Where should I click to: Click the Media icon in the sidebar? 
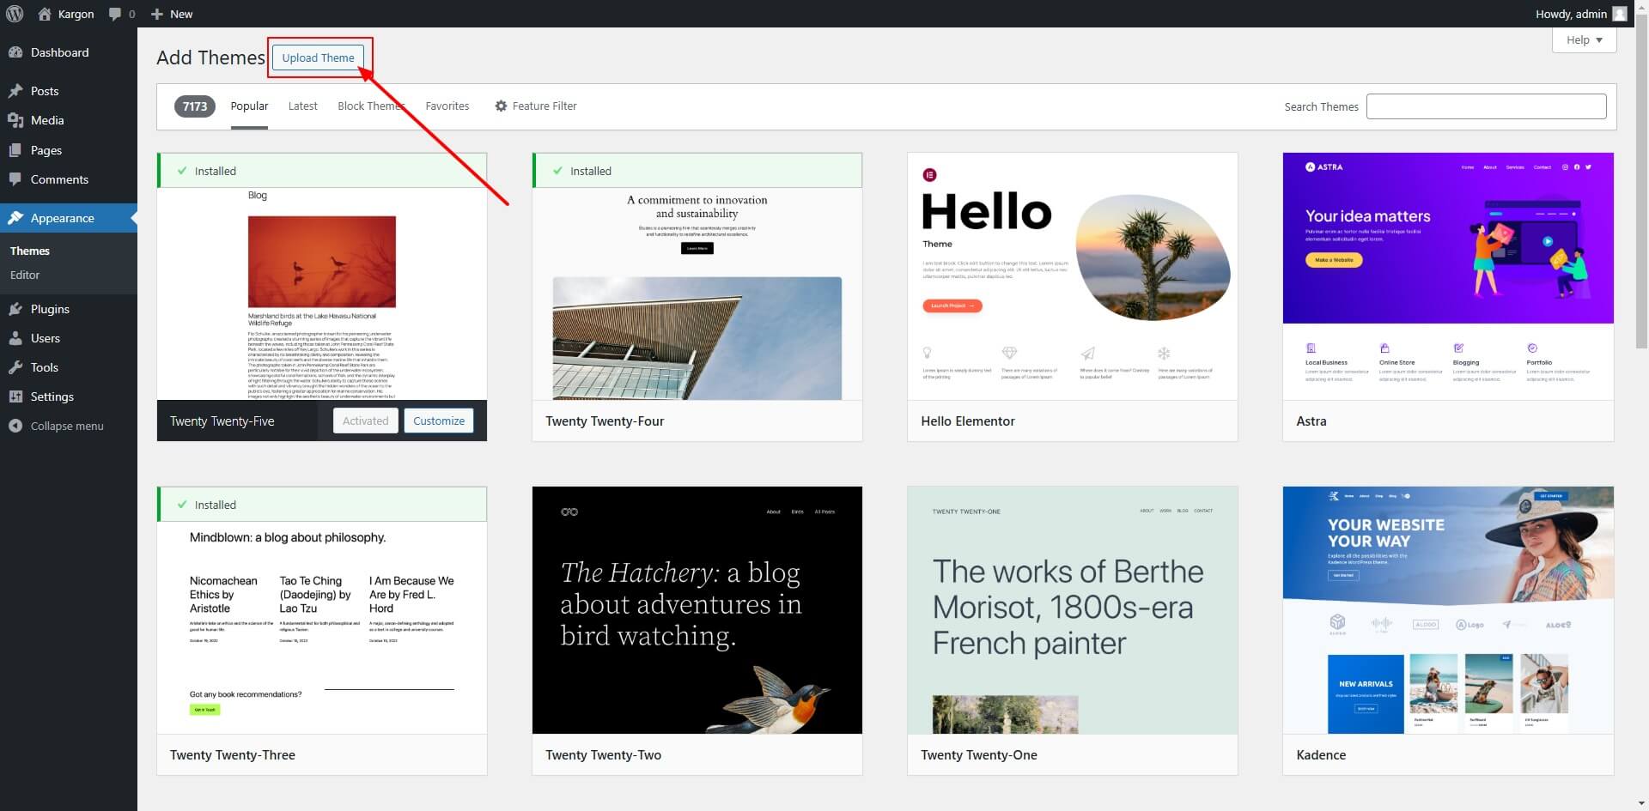15,120
